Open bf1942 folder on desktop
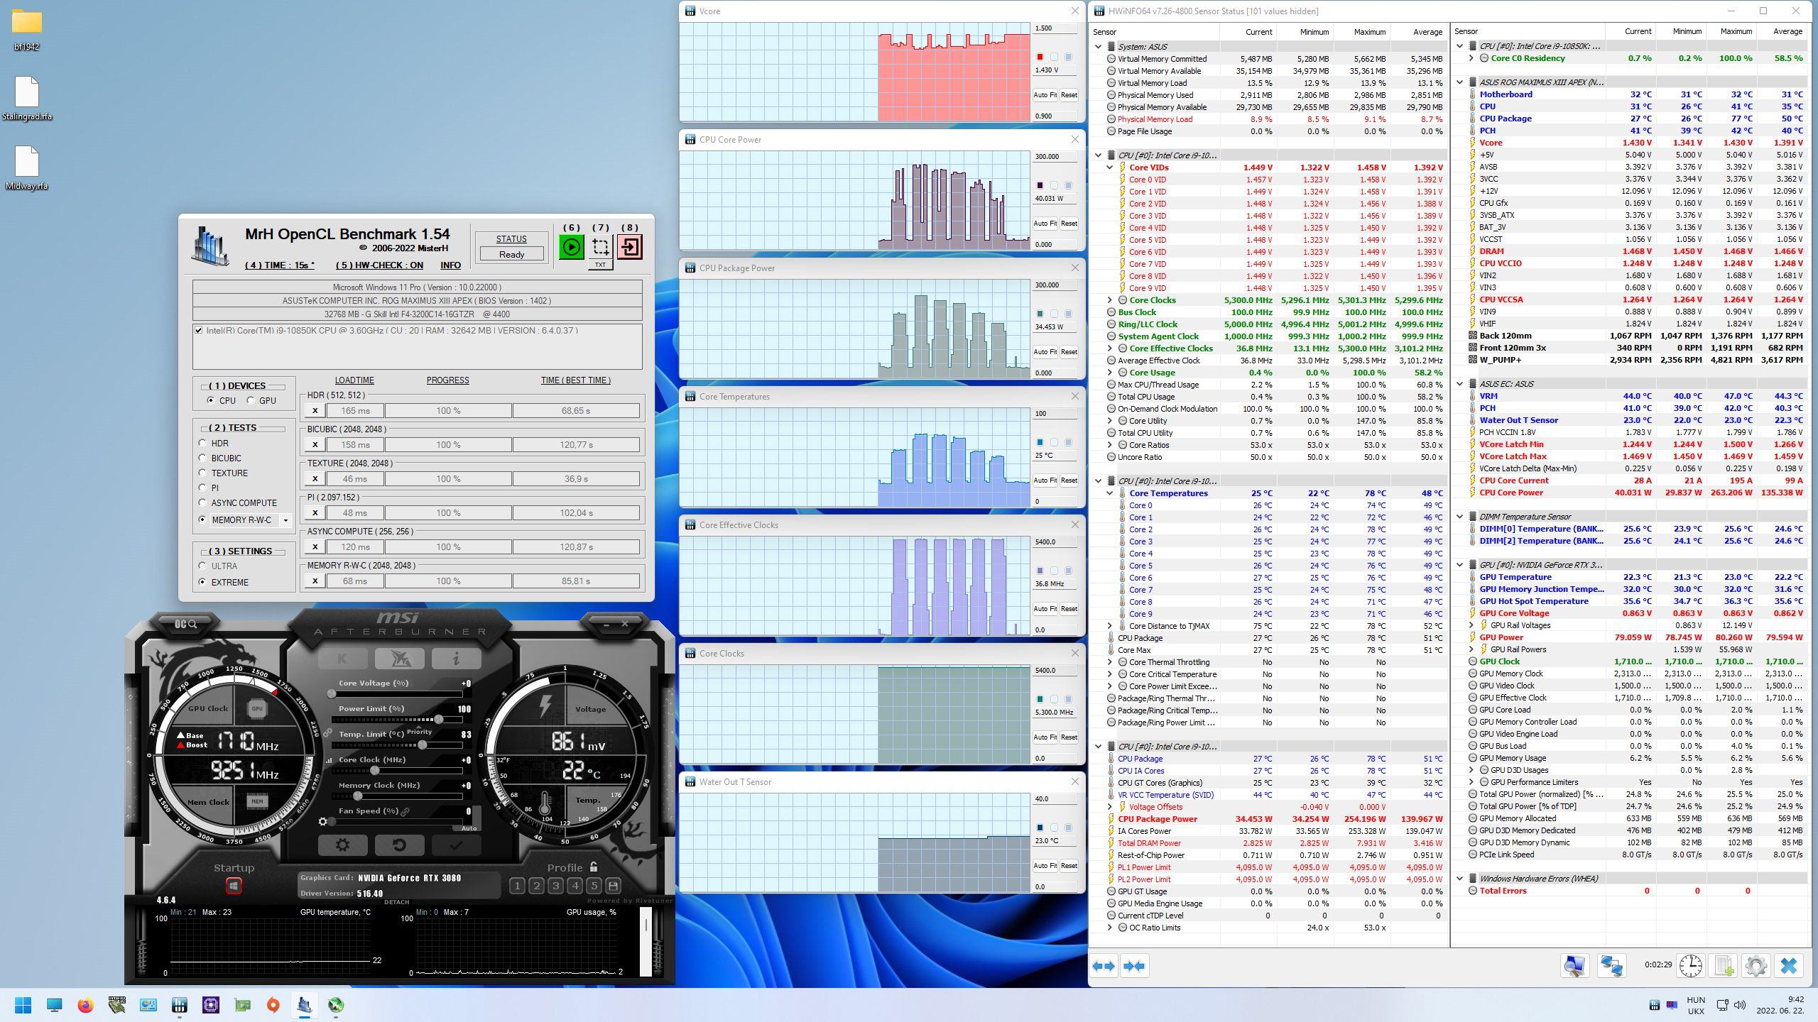The image size is (1818, 1022). point(26,30)
